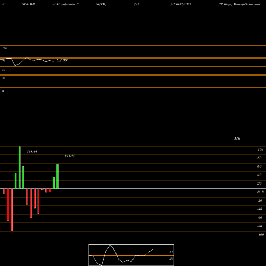Click the RSI axis label 100 on left
The image size is (266, 266).
[x=4, y=48]
